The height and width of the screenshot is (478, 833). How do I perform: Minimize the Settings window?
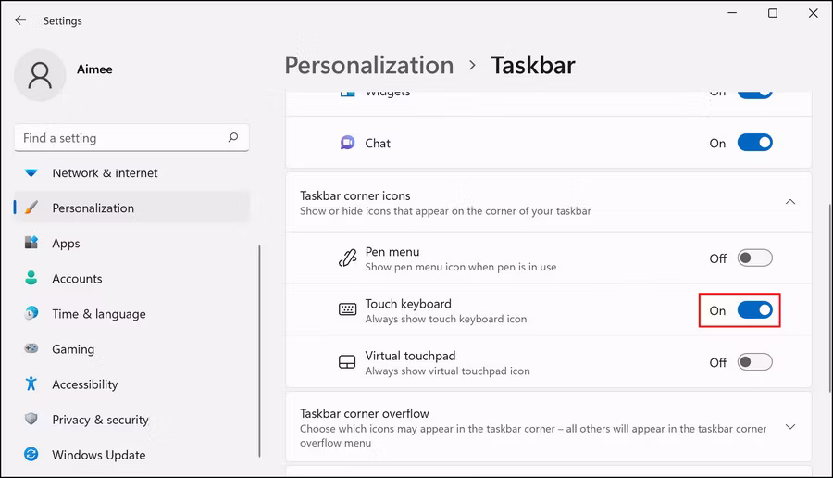[x=732, y=13]
